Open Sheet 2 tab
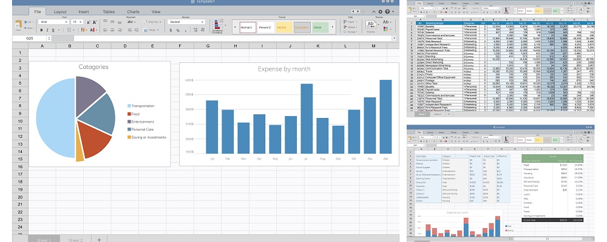This screenshot has height=242, width=607. click(75, 240)
